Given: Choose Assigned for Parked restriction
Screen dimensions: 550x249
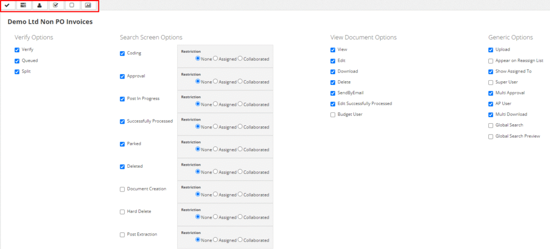Looking at the screenshot, I should click(x=215, y=149).
